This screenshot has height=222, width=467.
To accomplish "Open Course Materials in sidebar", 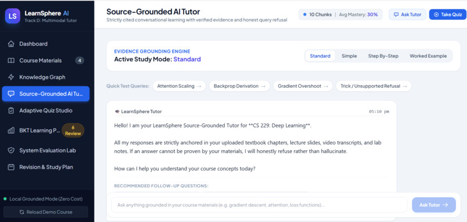I will point(46,60).
